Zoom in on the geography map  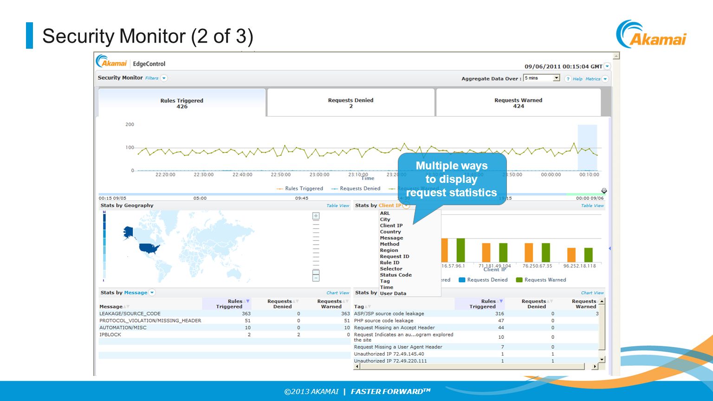[316, 216]
